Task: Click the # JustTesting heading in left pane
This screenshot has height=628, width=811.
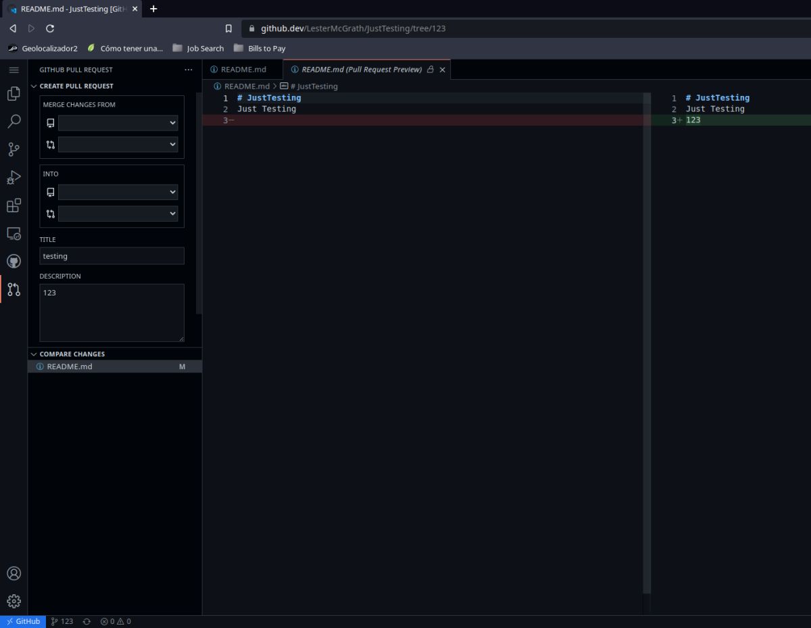Action: (x=269, y=98)
